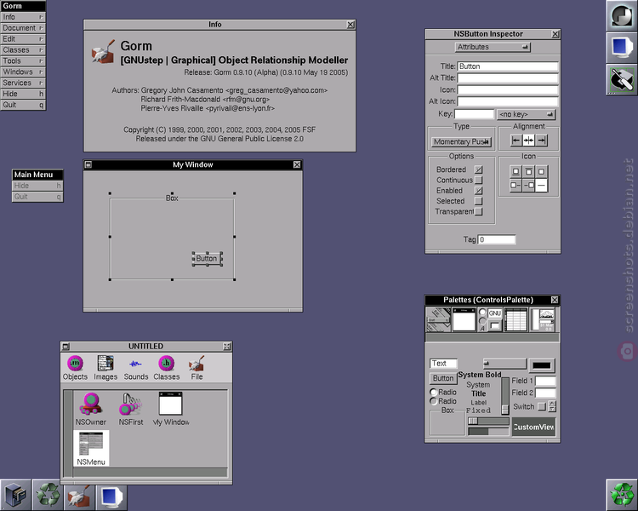The height and width of the screenshot is (511, 638).
Task: Expand the Tools submenu
Action: 23,61
